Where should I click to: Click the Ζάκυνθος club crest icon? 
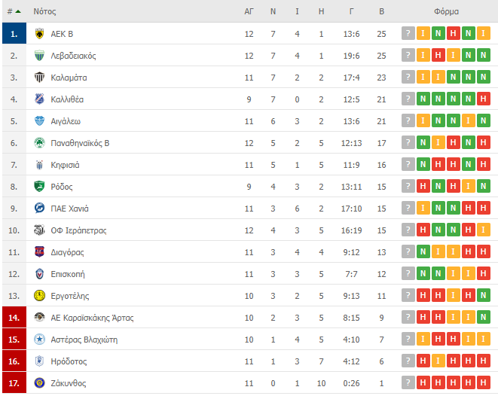tap(39, 383)
